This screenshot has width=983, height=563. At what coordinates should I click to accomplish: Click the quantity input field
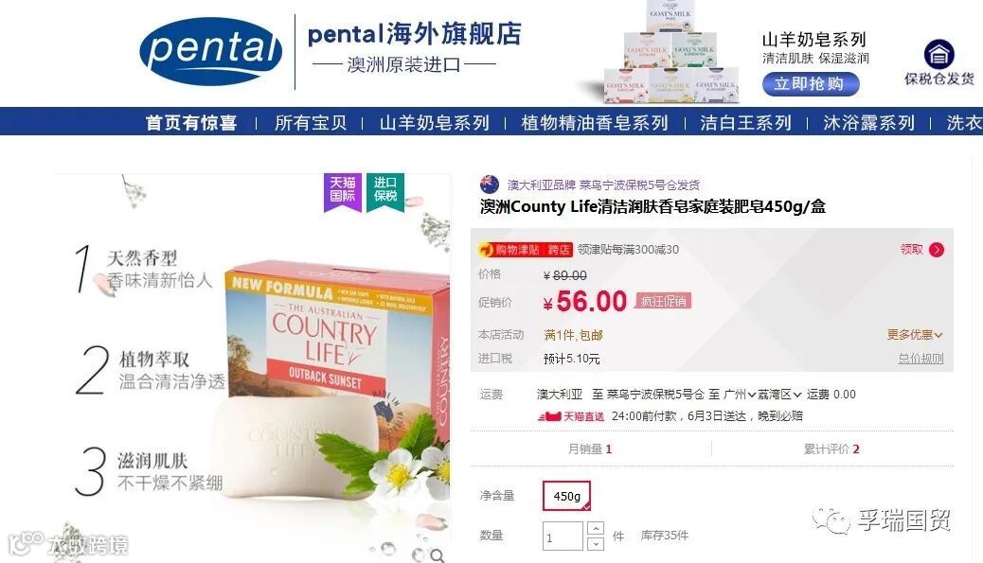pos(563,537)
